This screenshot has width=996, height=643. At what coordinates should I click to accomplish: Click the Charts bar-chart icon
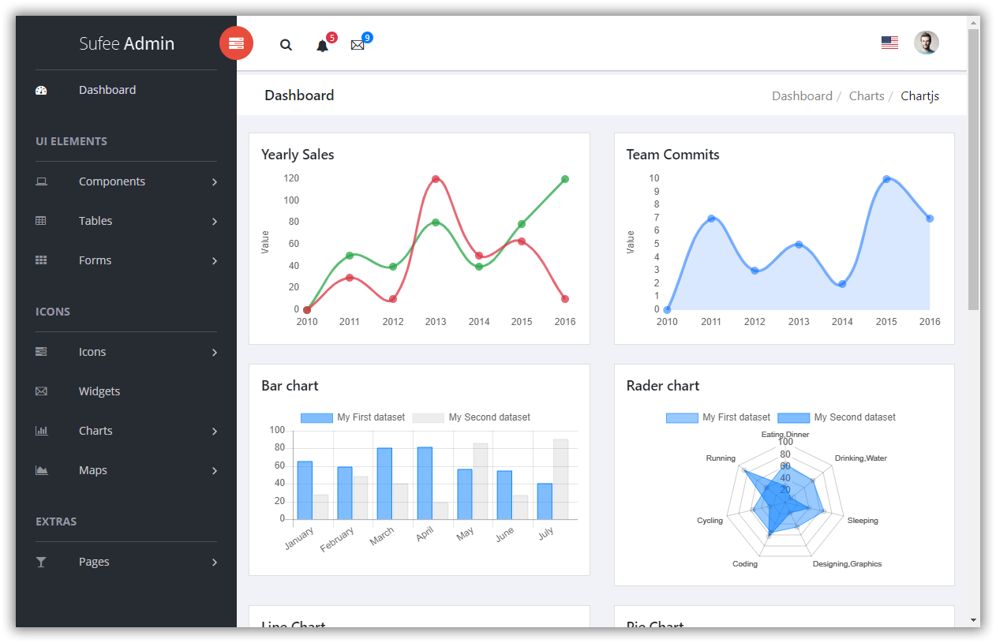[40, 431]
